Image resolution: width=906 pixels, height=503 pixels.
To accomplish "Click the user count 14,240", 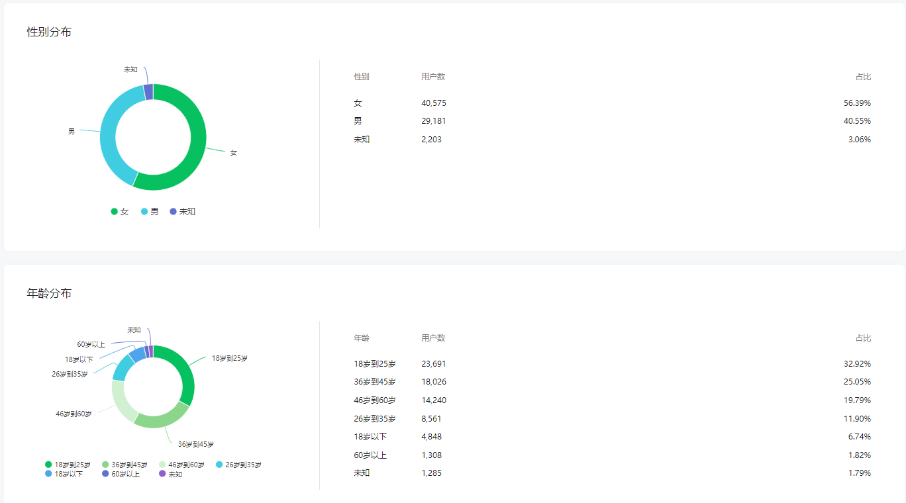I will pos(434,400).
